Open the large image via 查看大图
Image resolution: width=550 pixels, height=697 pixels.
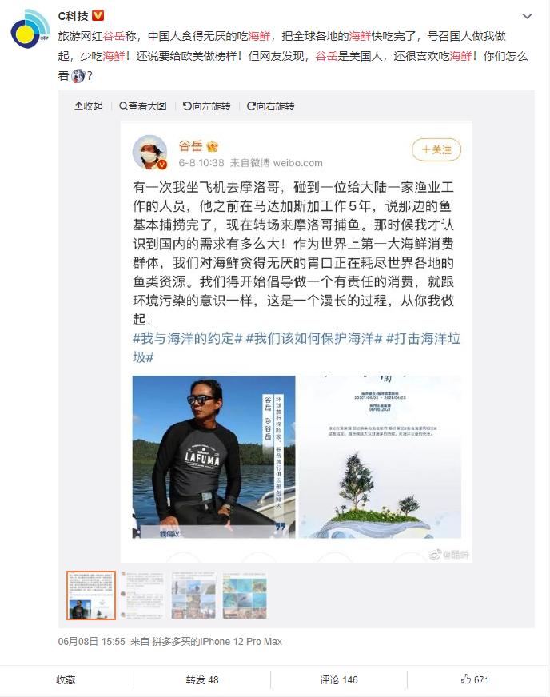(x=143, y=106)
